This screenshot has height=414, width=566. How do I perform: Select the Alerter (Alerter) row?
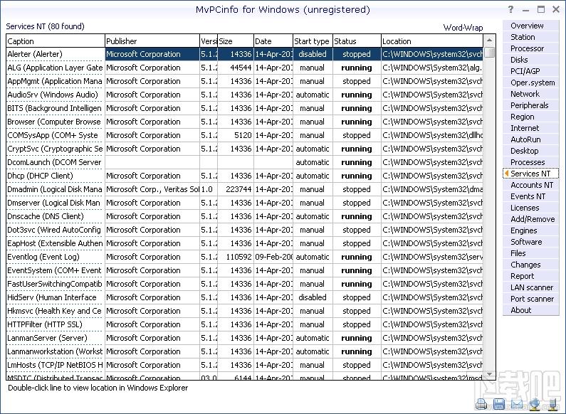(x=245, y=54)
